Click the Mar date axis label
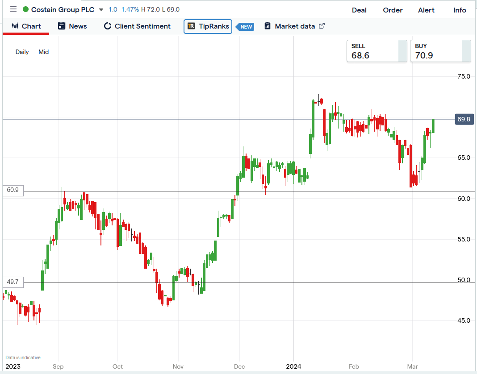This screenshot has width=477, height=374. (413, 366)
